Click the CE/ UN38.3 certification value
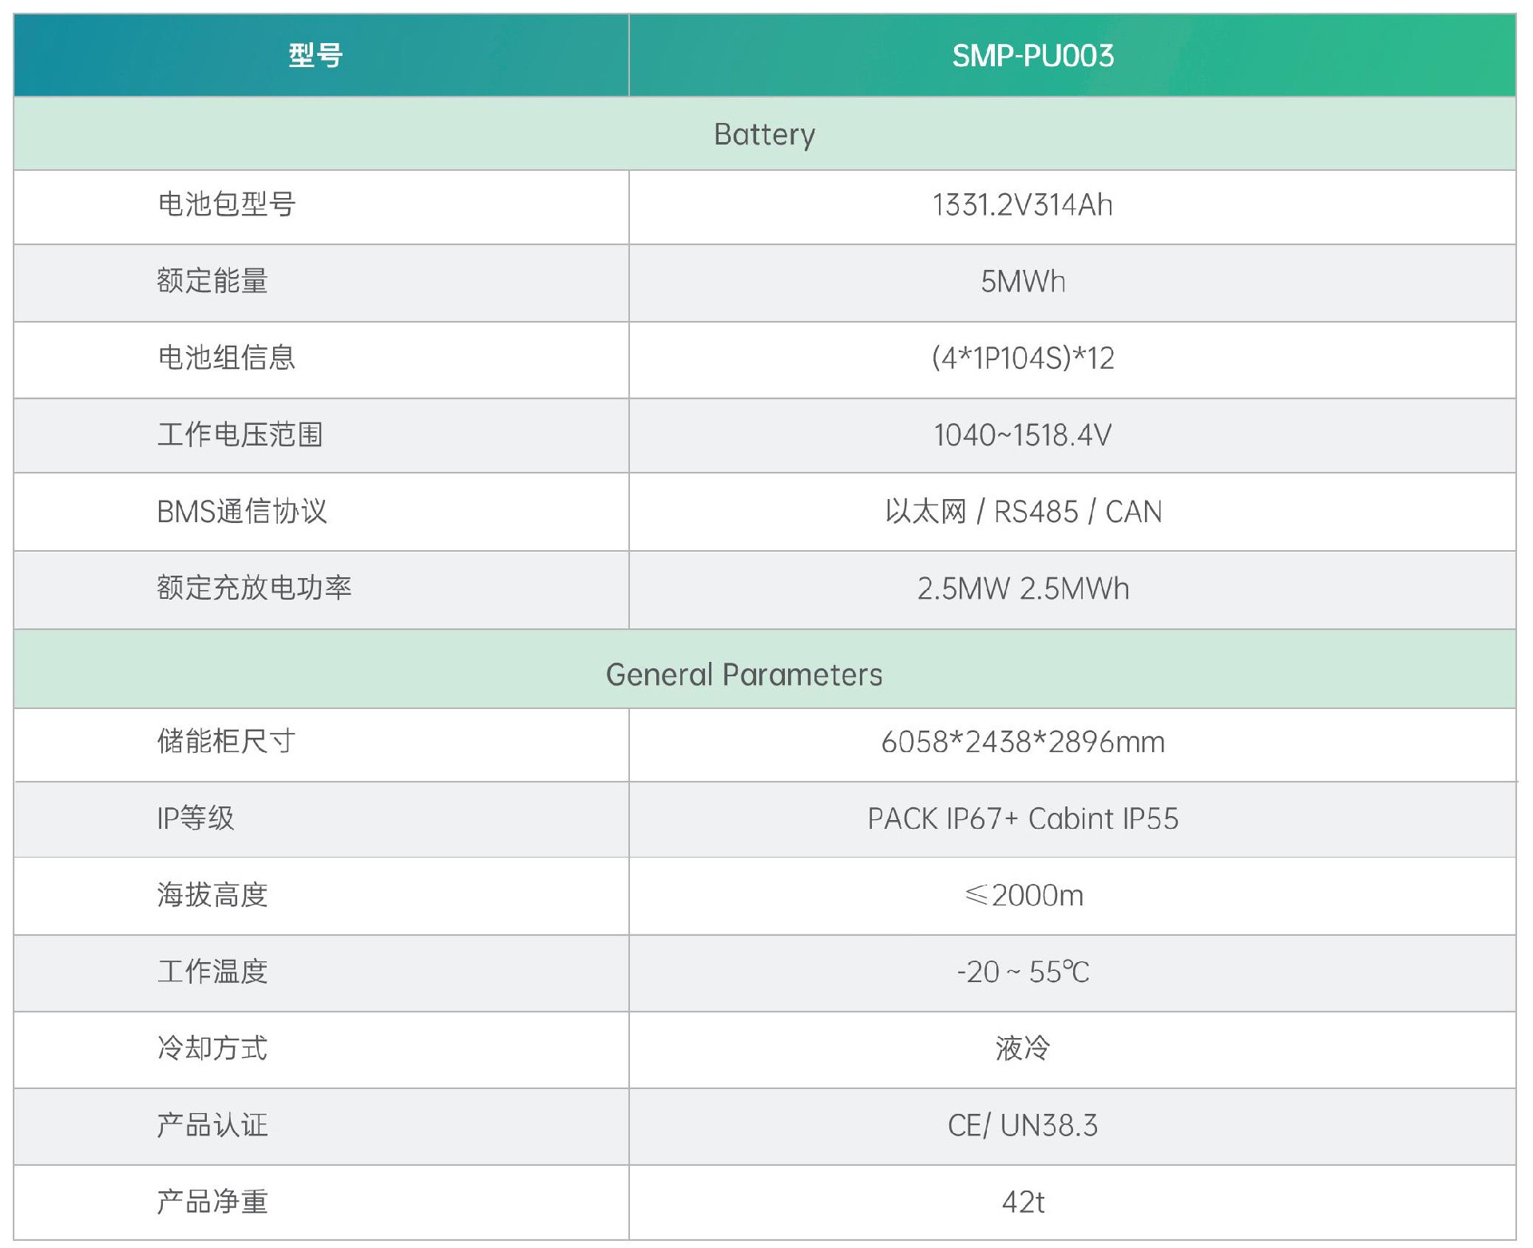 coord(1023,1126)
